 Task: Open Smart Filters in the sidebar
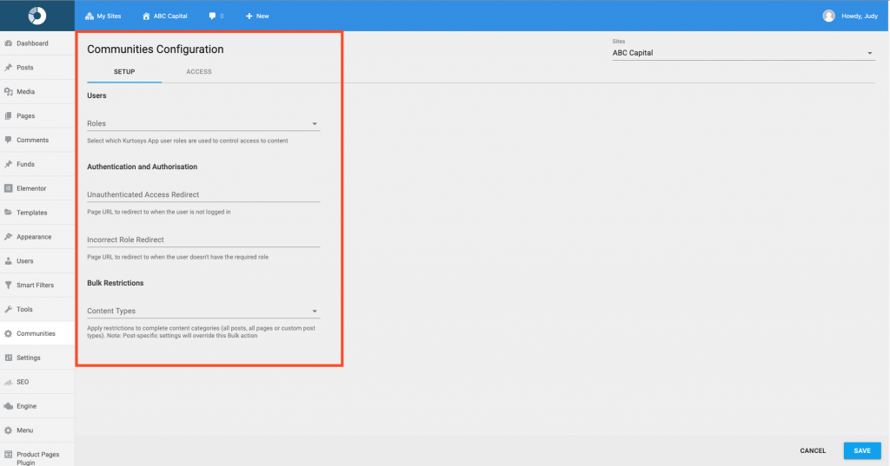(x=37, y=286)
